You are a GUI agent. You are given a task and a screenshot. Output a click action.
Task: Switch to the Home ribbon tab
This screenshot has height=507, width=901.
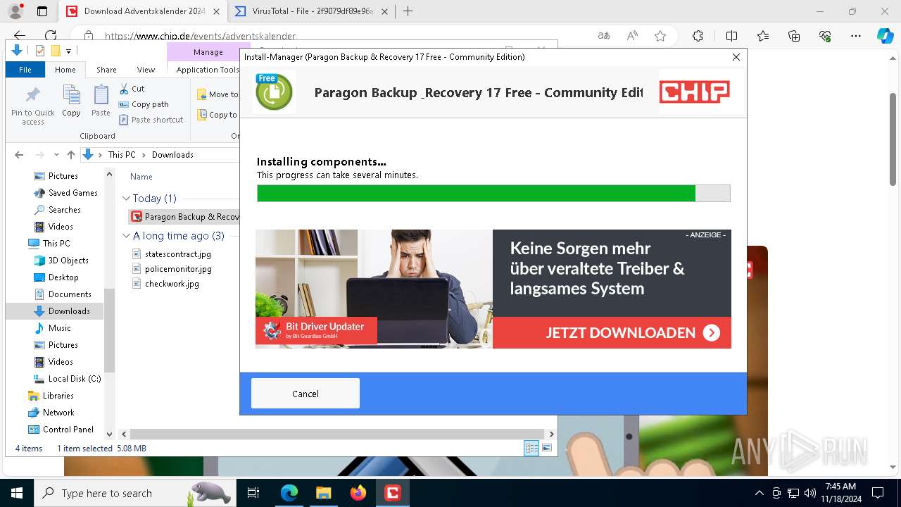[65, 70]
